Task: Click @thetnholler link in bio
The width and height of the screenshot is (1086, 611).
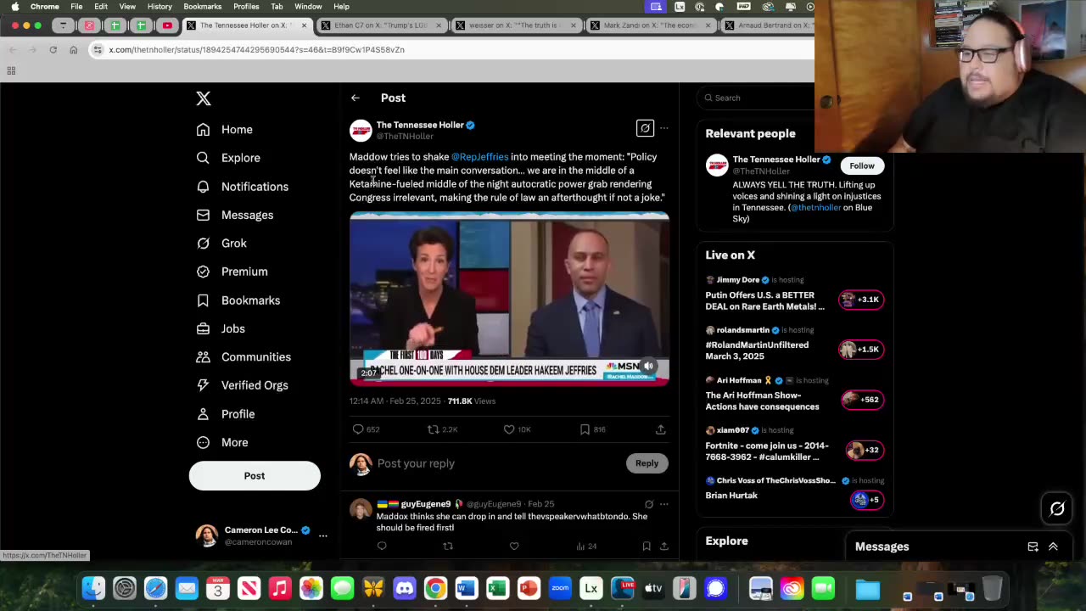Action: (816, 207)
